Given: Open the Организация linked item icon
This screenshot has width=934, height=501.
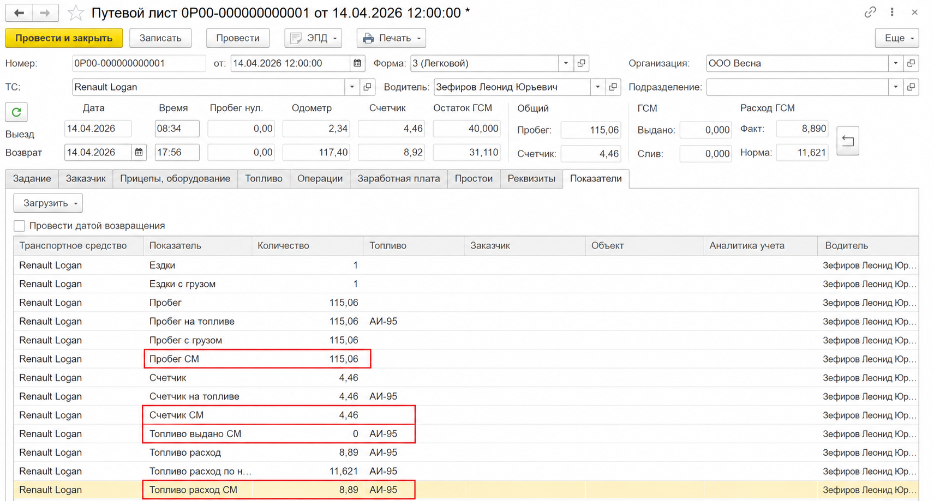Looking at the screenshot, I should (x=911, y=63).
